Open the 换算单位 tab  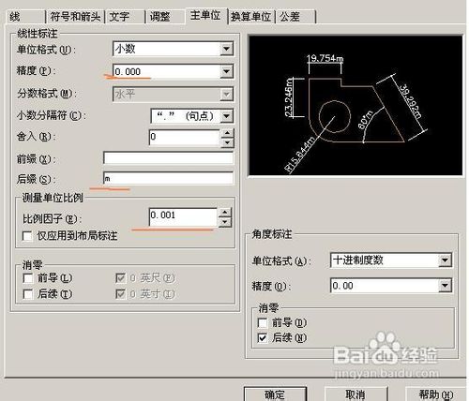point(251,17)
